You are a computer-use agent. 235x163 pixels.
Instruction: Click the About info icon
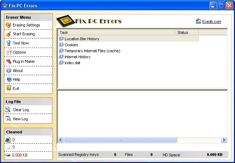[x=9, y=71]
